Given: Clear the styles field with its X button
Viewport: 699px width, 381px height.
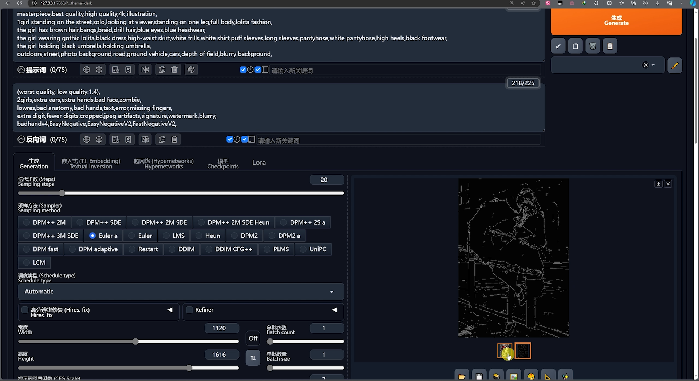Looking at the screenshot, I should click(645, 65).
